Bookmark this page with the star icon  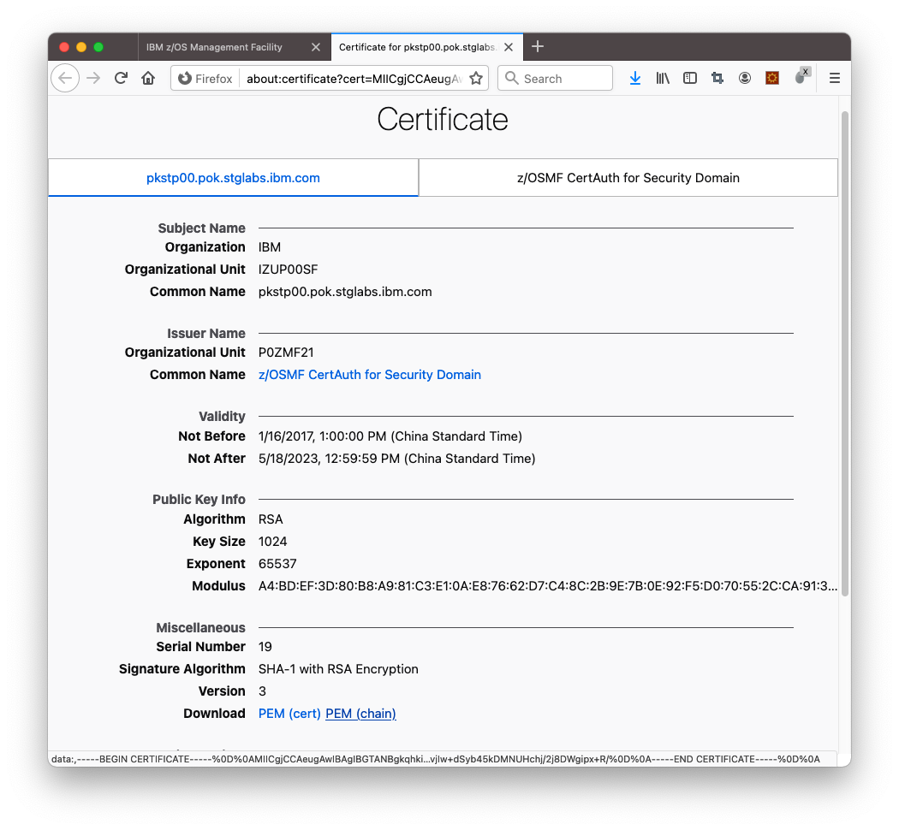click(476, 79)
